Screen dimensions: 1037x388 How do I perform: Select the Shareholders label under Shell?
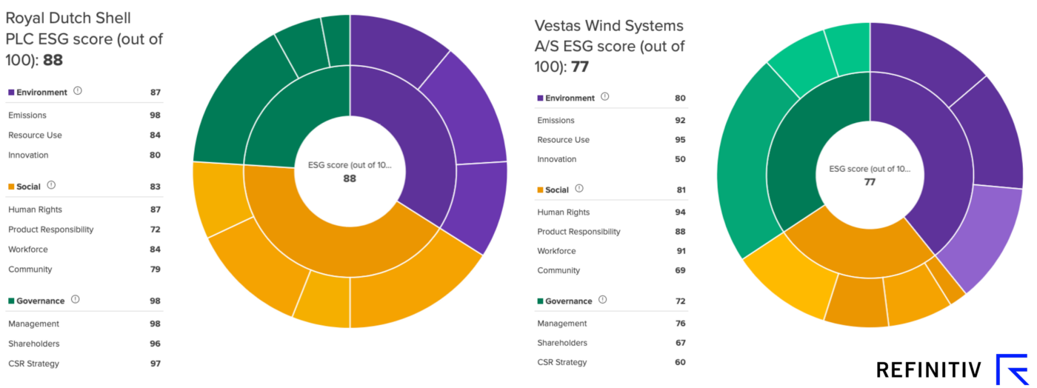tap(34, 344)
